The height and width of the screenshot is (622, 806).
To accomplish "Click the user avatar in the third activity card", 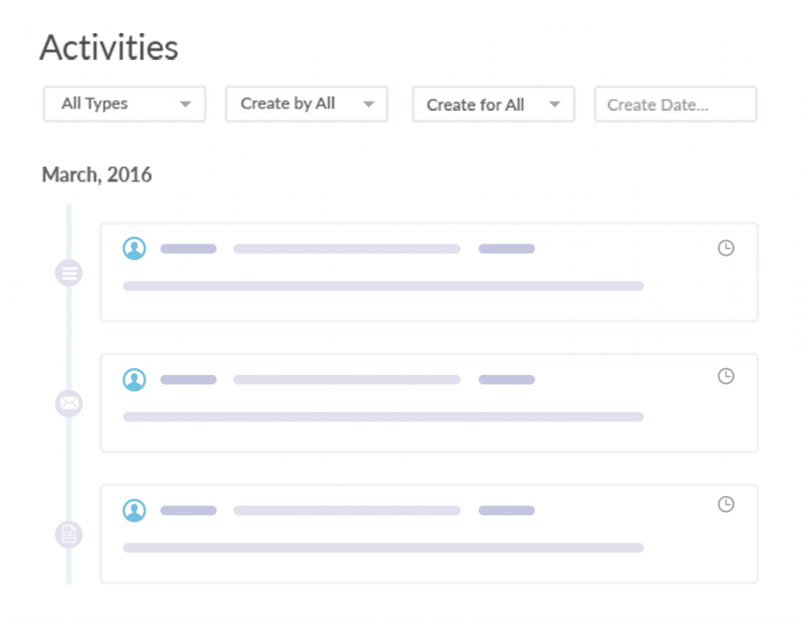I will click(135, 510).
